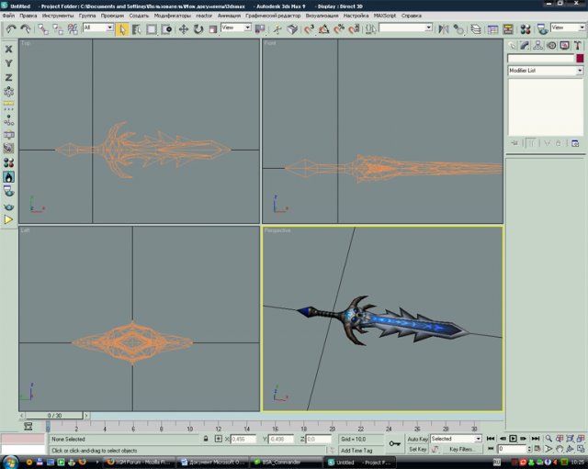This screenshot has width=588, height=469.
Task: Click the Undo arrow icon
Action: tap(10, 28)
